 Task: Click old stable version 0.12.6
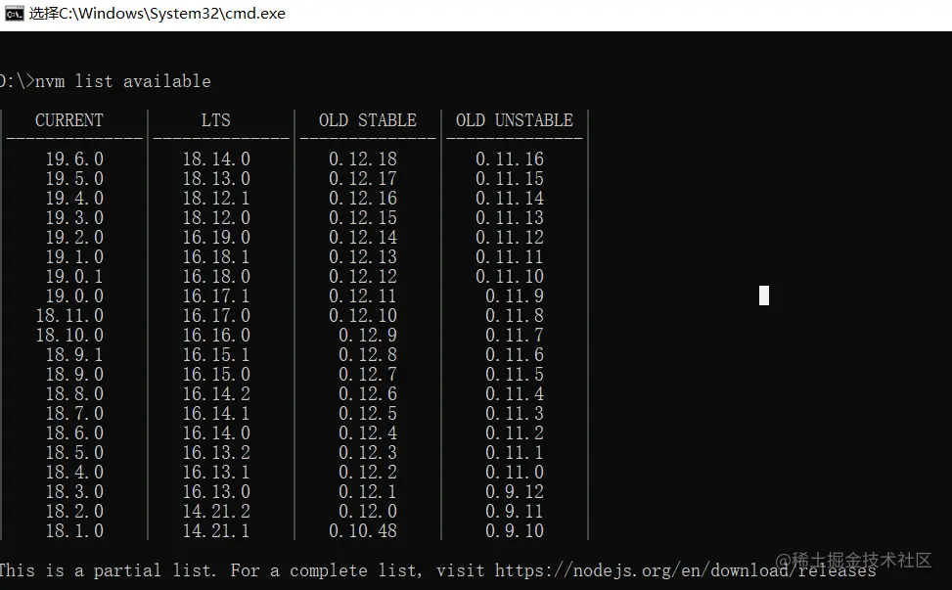(x=368, y=394)
